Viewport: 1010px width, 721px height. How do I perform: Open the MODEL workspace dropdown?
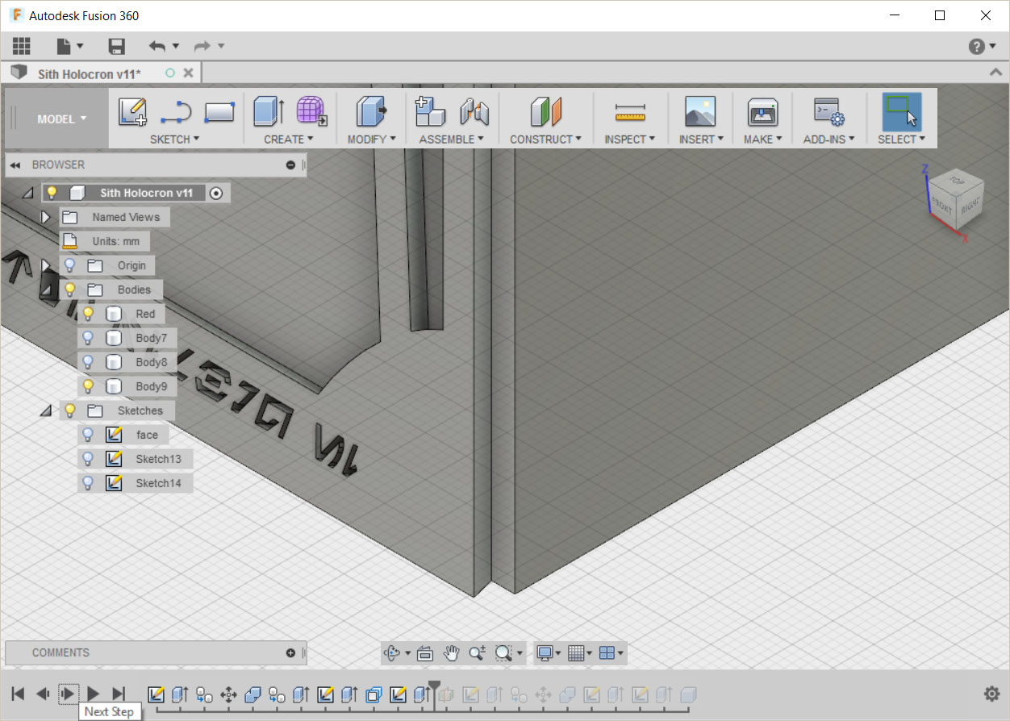[x=62, y=119]
